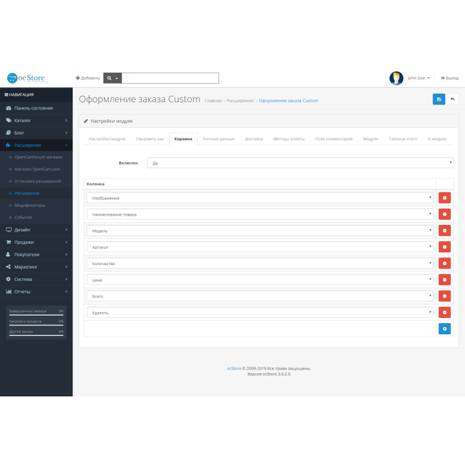Click the Отчеты chart icon
This screenshot has width=465, height=465.
(10, 291)
